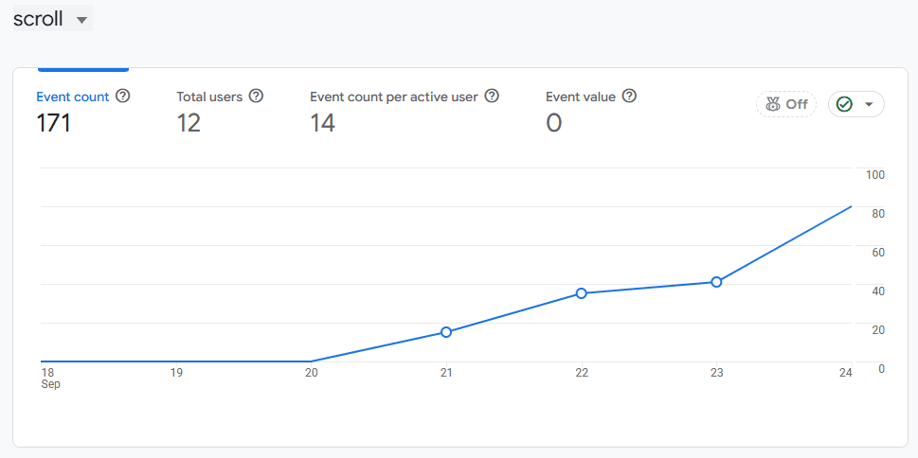Select Event count per active user tab
This screenshot has width=918, height=458.
(404, 111)
